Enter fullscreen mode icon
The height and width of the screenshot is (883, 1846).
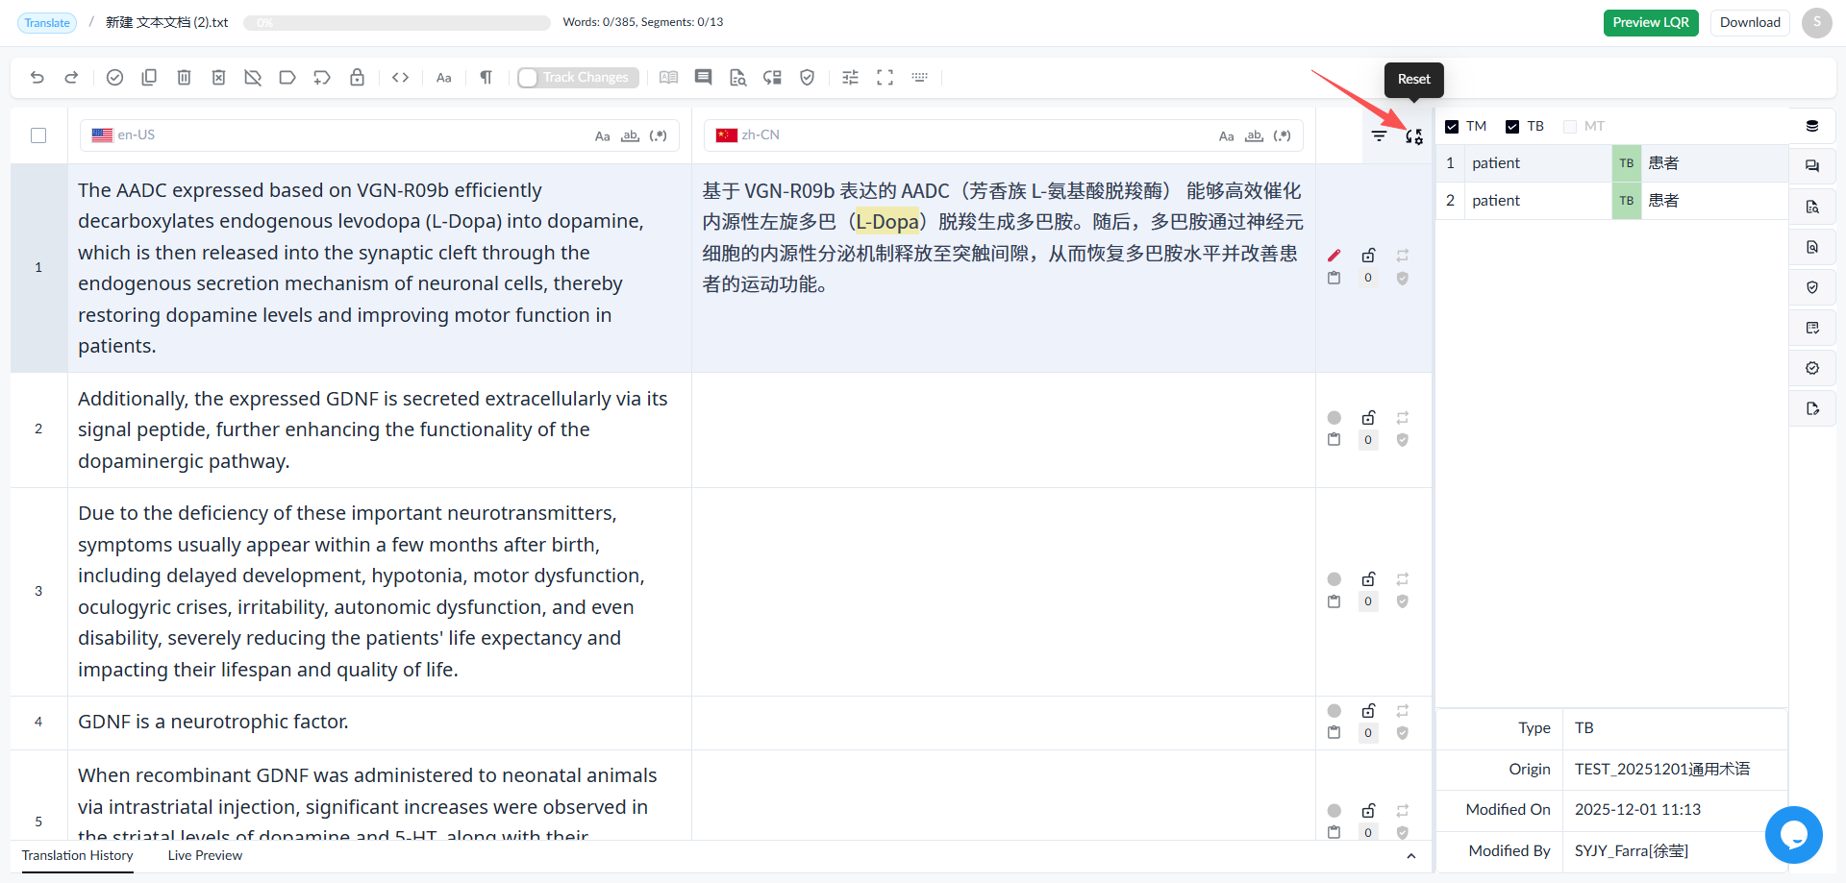886,78
